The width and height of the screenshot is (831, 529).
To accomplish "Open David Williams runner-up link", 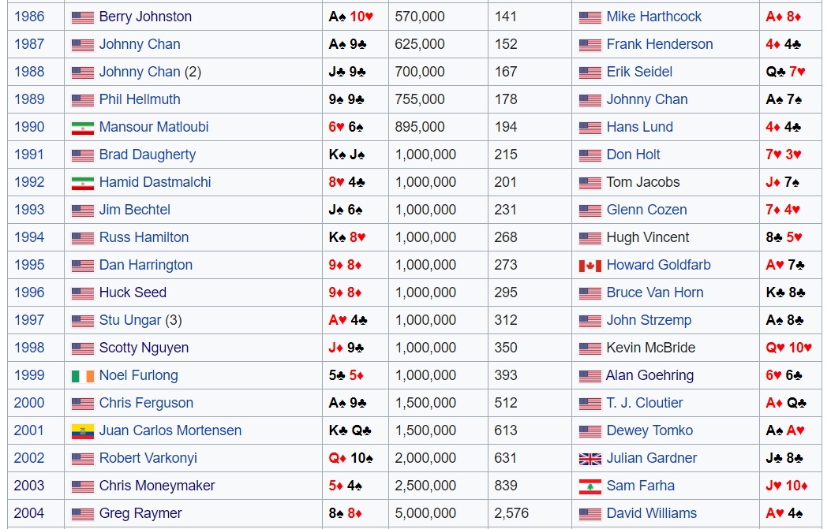I will [x=651, y=513].
